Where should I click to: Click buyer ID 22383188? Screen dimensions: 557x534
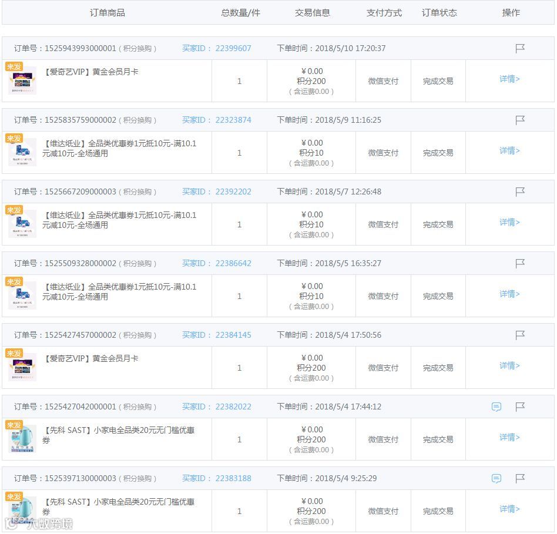(233, 479)
